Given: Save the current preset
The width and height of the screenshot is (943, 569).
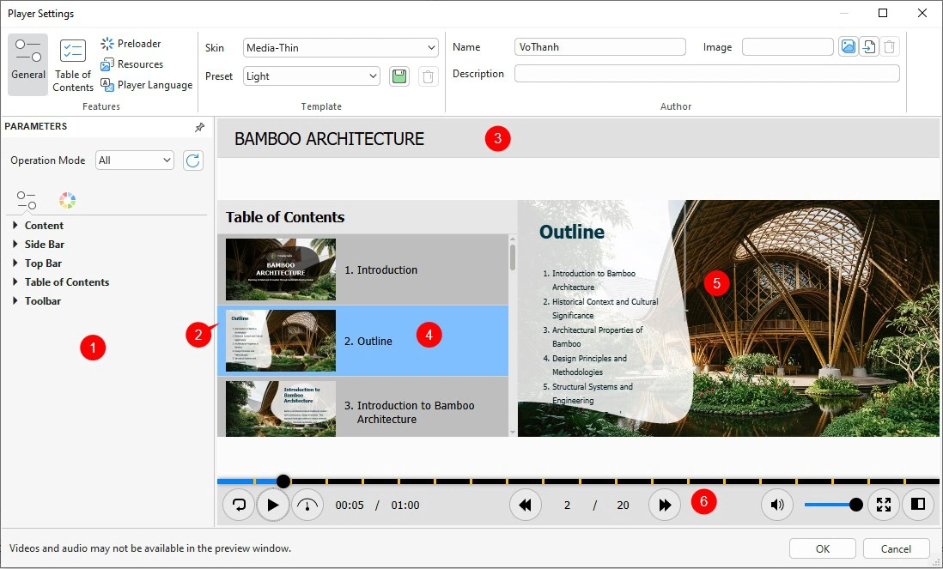Looking at the screenshot, I should click(398, 76).
